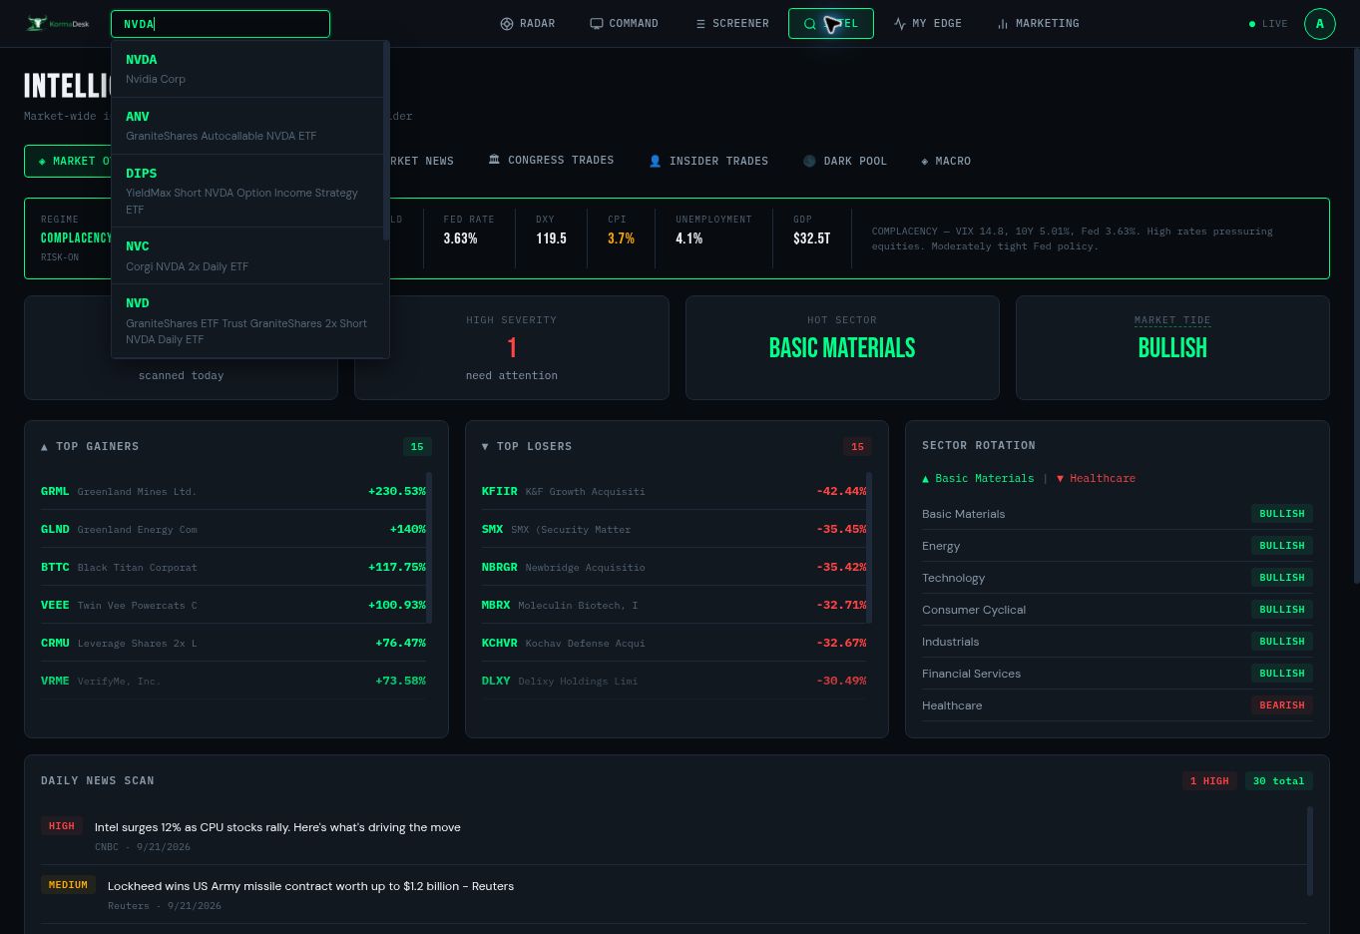Click the 30 total news badge
The width and height of the screenshot is (1360, 934).
tap(1278, 781)
